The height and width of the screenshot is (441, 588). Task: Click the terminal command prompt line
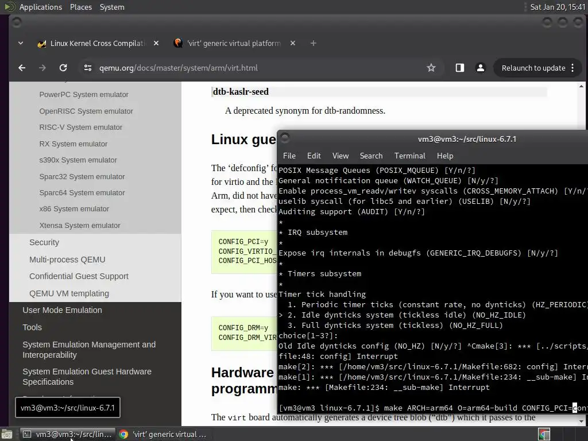click(x=433, y=408)
